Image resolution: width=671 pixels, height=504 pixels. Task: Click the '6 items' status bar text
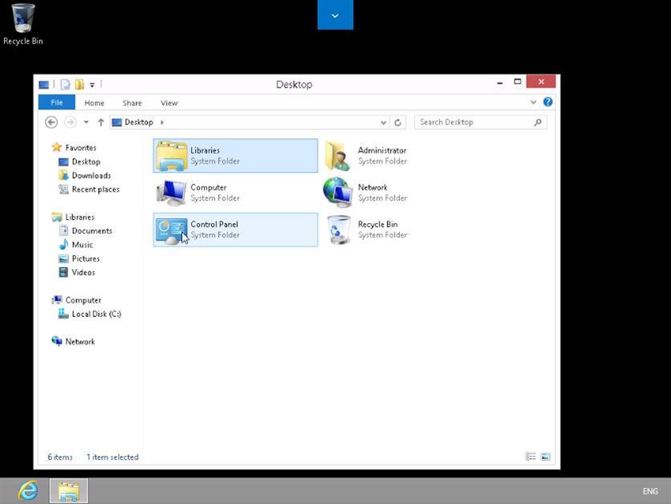tap(60, 457)
